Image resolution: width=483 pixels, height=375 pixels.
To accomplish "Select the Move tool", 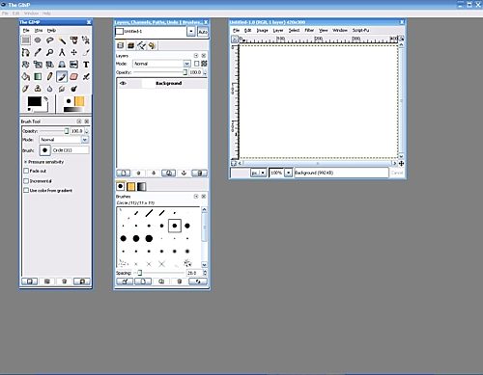I will (x=73, y=52).
